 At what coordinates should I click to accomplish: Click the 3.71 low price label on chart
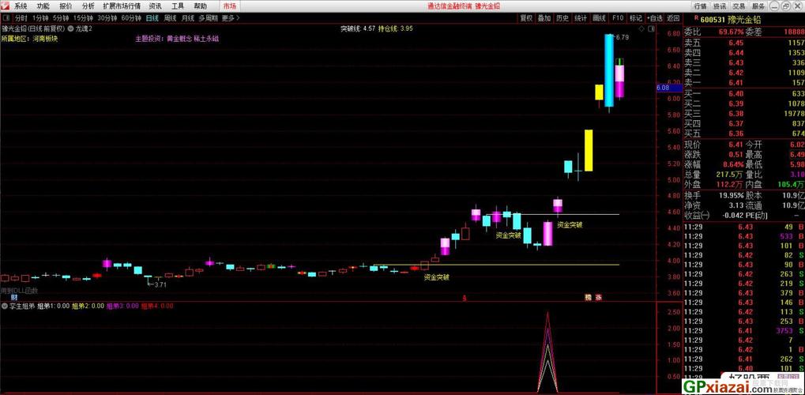(160, 284)
